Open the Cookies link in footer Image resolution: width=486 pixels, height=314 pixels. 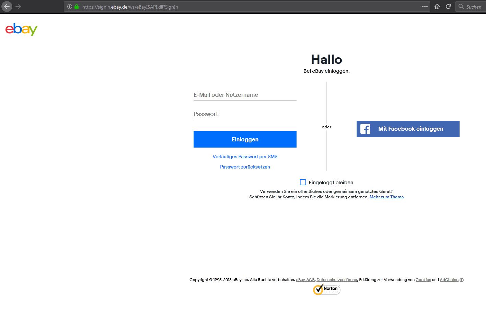pyautogui.click(x=423, y=280)
